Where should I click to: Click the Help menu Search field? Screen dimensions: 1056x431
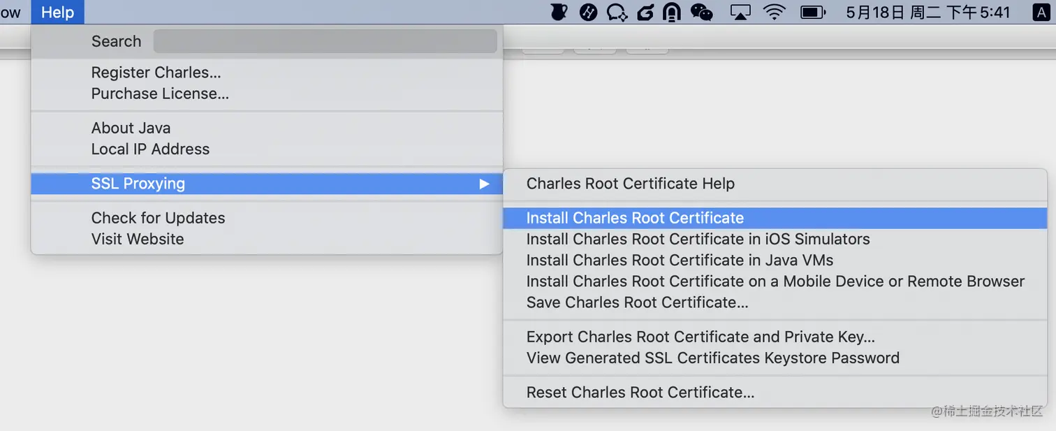point(325,41)
